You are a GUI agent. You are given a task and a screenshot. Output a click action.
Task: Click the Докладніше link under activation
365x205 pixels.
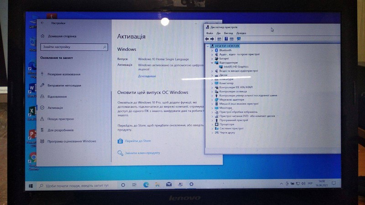click(x=147, y=76)
